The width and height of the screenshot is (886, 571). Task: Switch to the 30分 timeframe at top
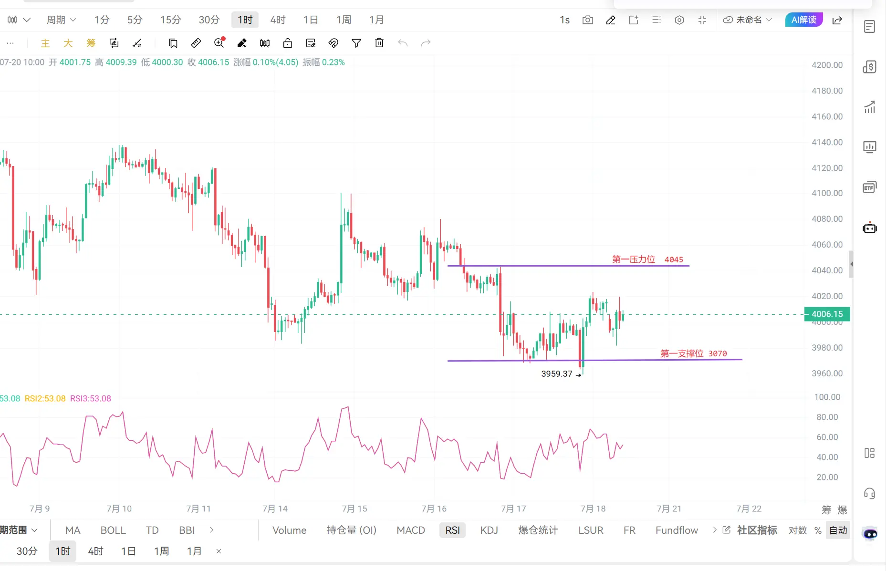209,20
